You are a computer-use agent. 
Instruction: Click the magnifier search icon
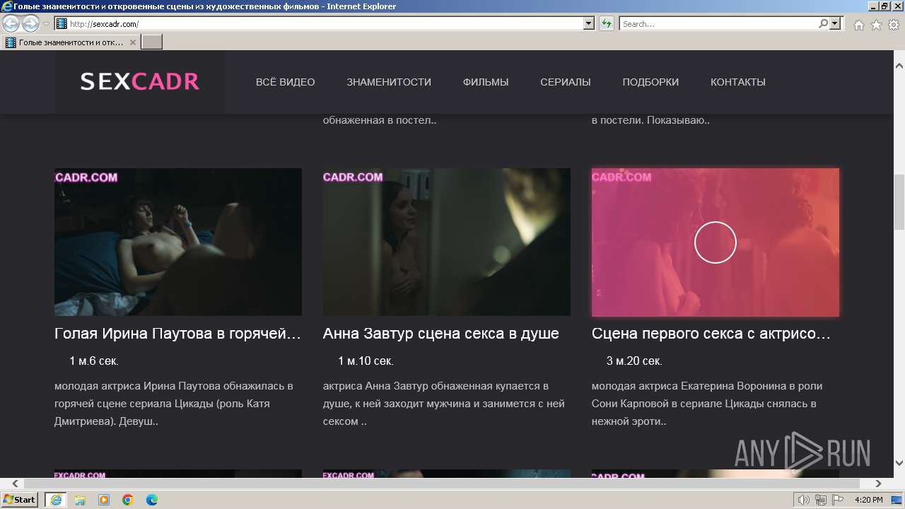point(824,24)
